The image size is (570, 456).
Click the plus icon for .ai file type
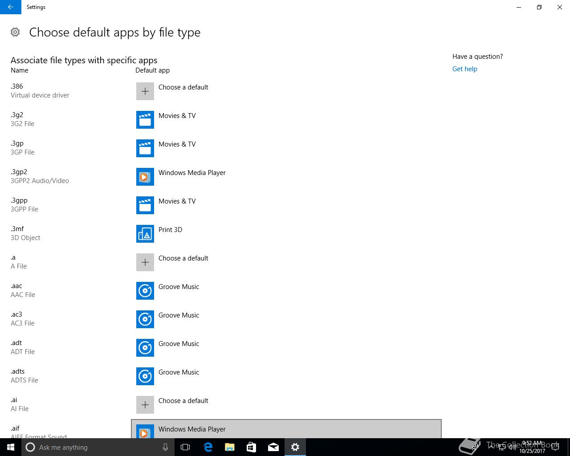(145, 405)
